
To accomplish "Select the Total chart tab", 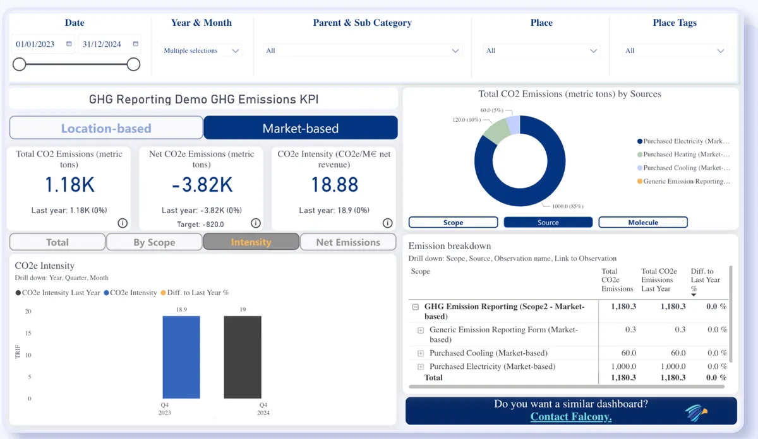I will 57,242.
